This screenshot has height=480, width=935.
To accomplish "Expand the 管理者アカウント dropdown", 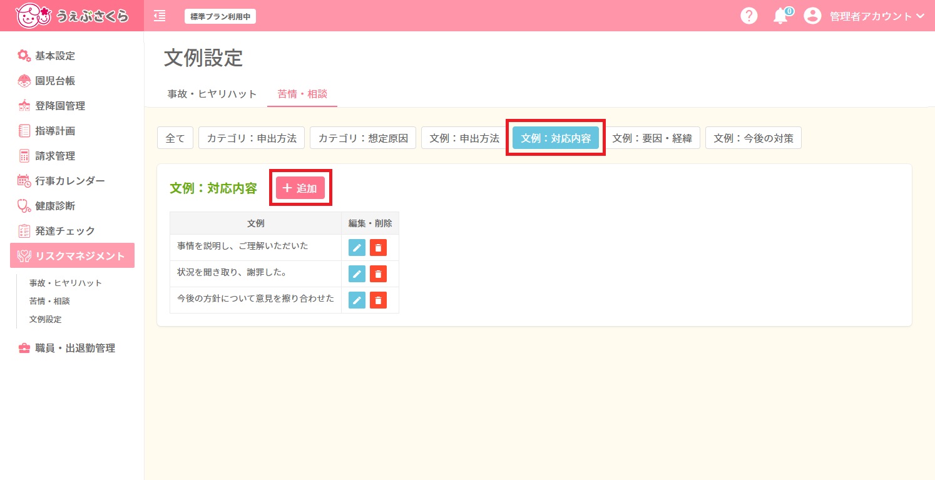I will click(877, 16).
